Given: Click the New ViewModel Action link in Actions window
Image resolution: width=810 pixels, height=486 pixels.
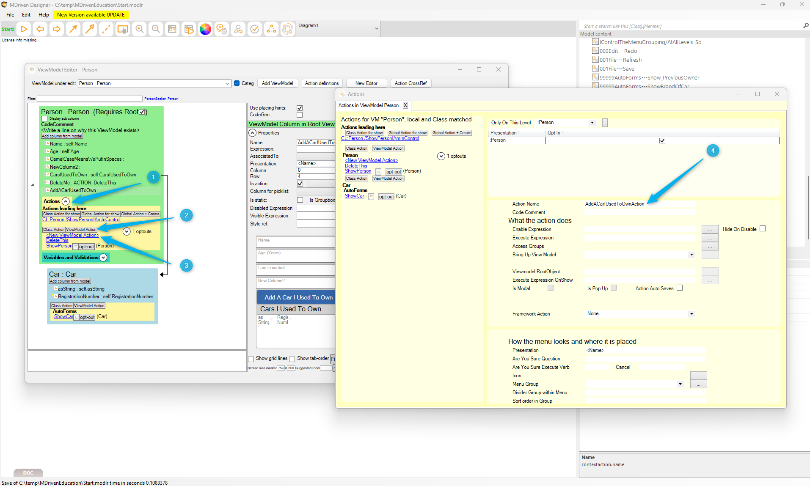Looking at the screenshot, I should click(x=371, y=160).
